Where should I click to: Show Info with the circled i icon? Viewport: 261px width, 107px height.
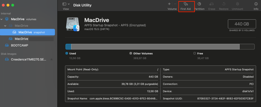pos(256,4)
